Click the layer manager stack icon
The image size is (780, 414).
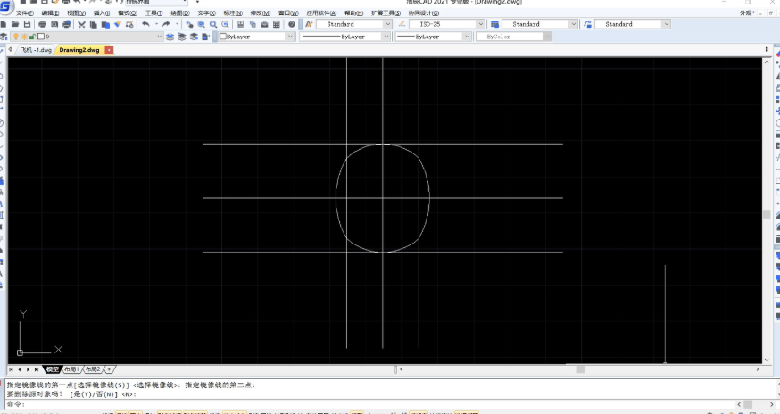5,37
